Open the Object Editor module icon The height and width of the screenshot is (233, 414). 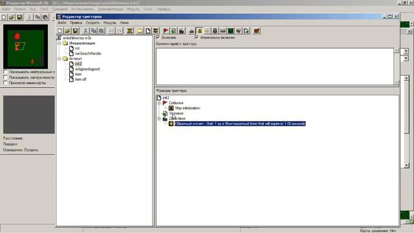215,31
